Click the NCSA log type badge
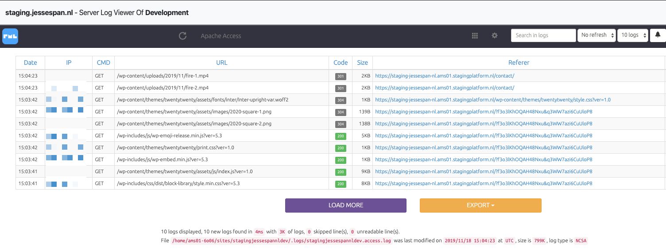 click(x=581, y=241)
